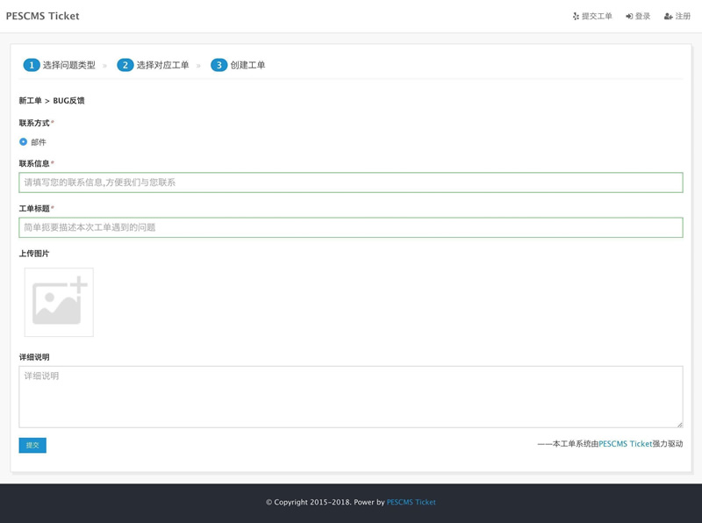702x523 pixels.
Task: Focus the 详细说明 text area
Action: (x=351, y=397)
